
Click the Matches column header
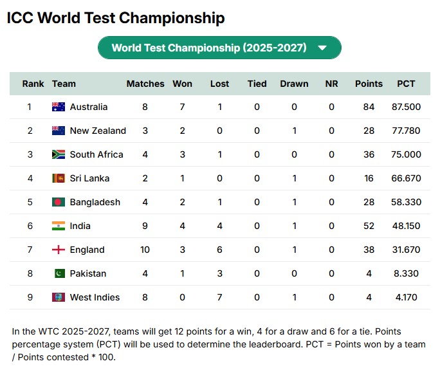pyautogui.click(x=145, y=84)
